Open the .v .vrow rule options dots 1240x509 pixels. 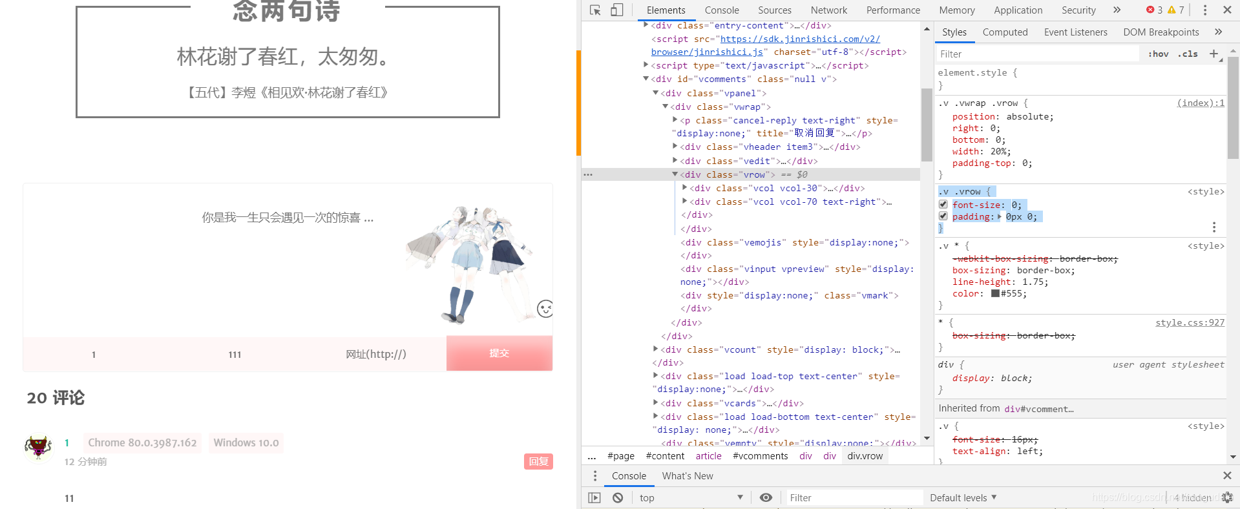[x=1214, y=227]
